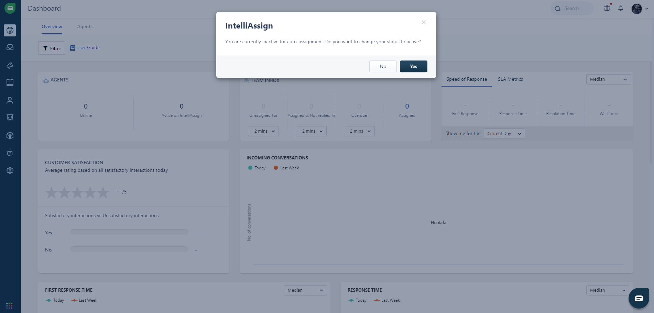Click the First Response metric

click(465, 109)
